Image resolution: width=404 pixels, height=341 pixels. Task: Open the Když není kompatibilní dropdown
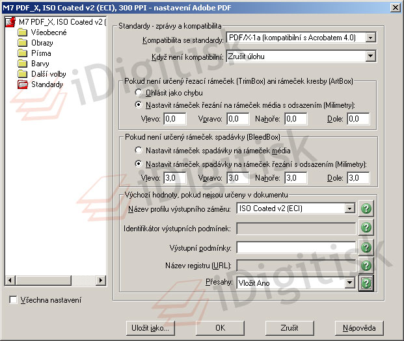pos(371,56)
